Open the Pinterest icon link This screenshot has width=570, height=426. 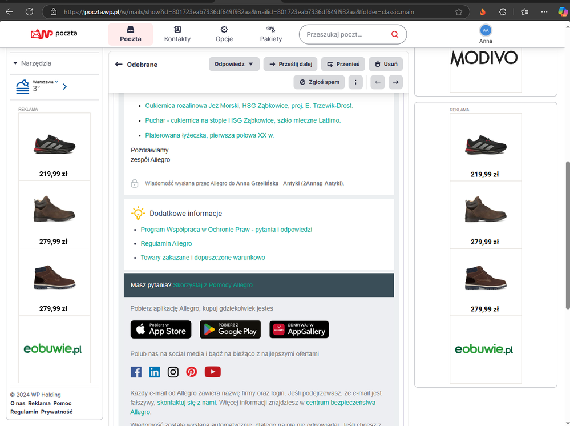pyautogui.click(x=192, y=372)
